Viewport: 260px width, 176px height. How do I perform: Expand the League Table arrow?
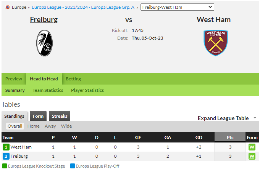[x=255, y=118]
